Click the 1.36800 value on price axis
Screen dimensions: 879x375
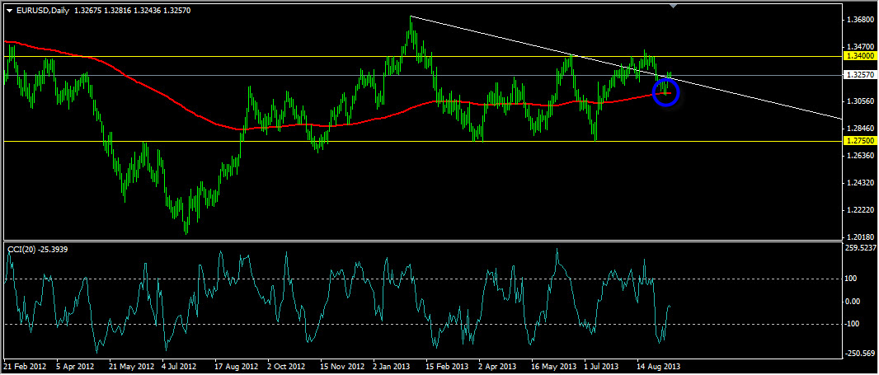(859, 19)
